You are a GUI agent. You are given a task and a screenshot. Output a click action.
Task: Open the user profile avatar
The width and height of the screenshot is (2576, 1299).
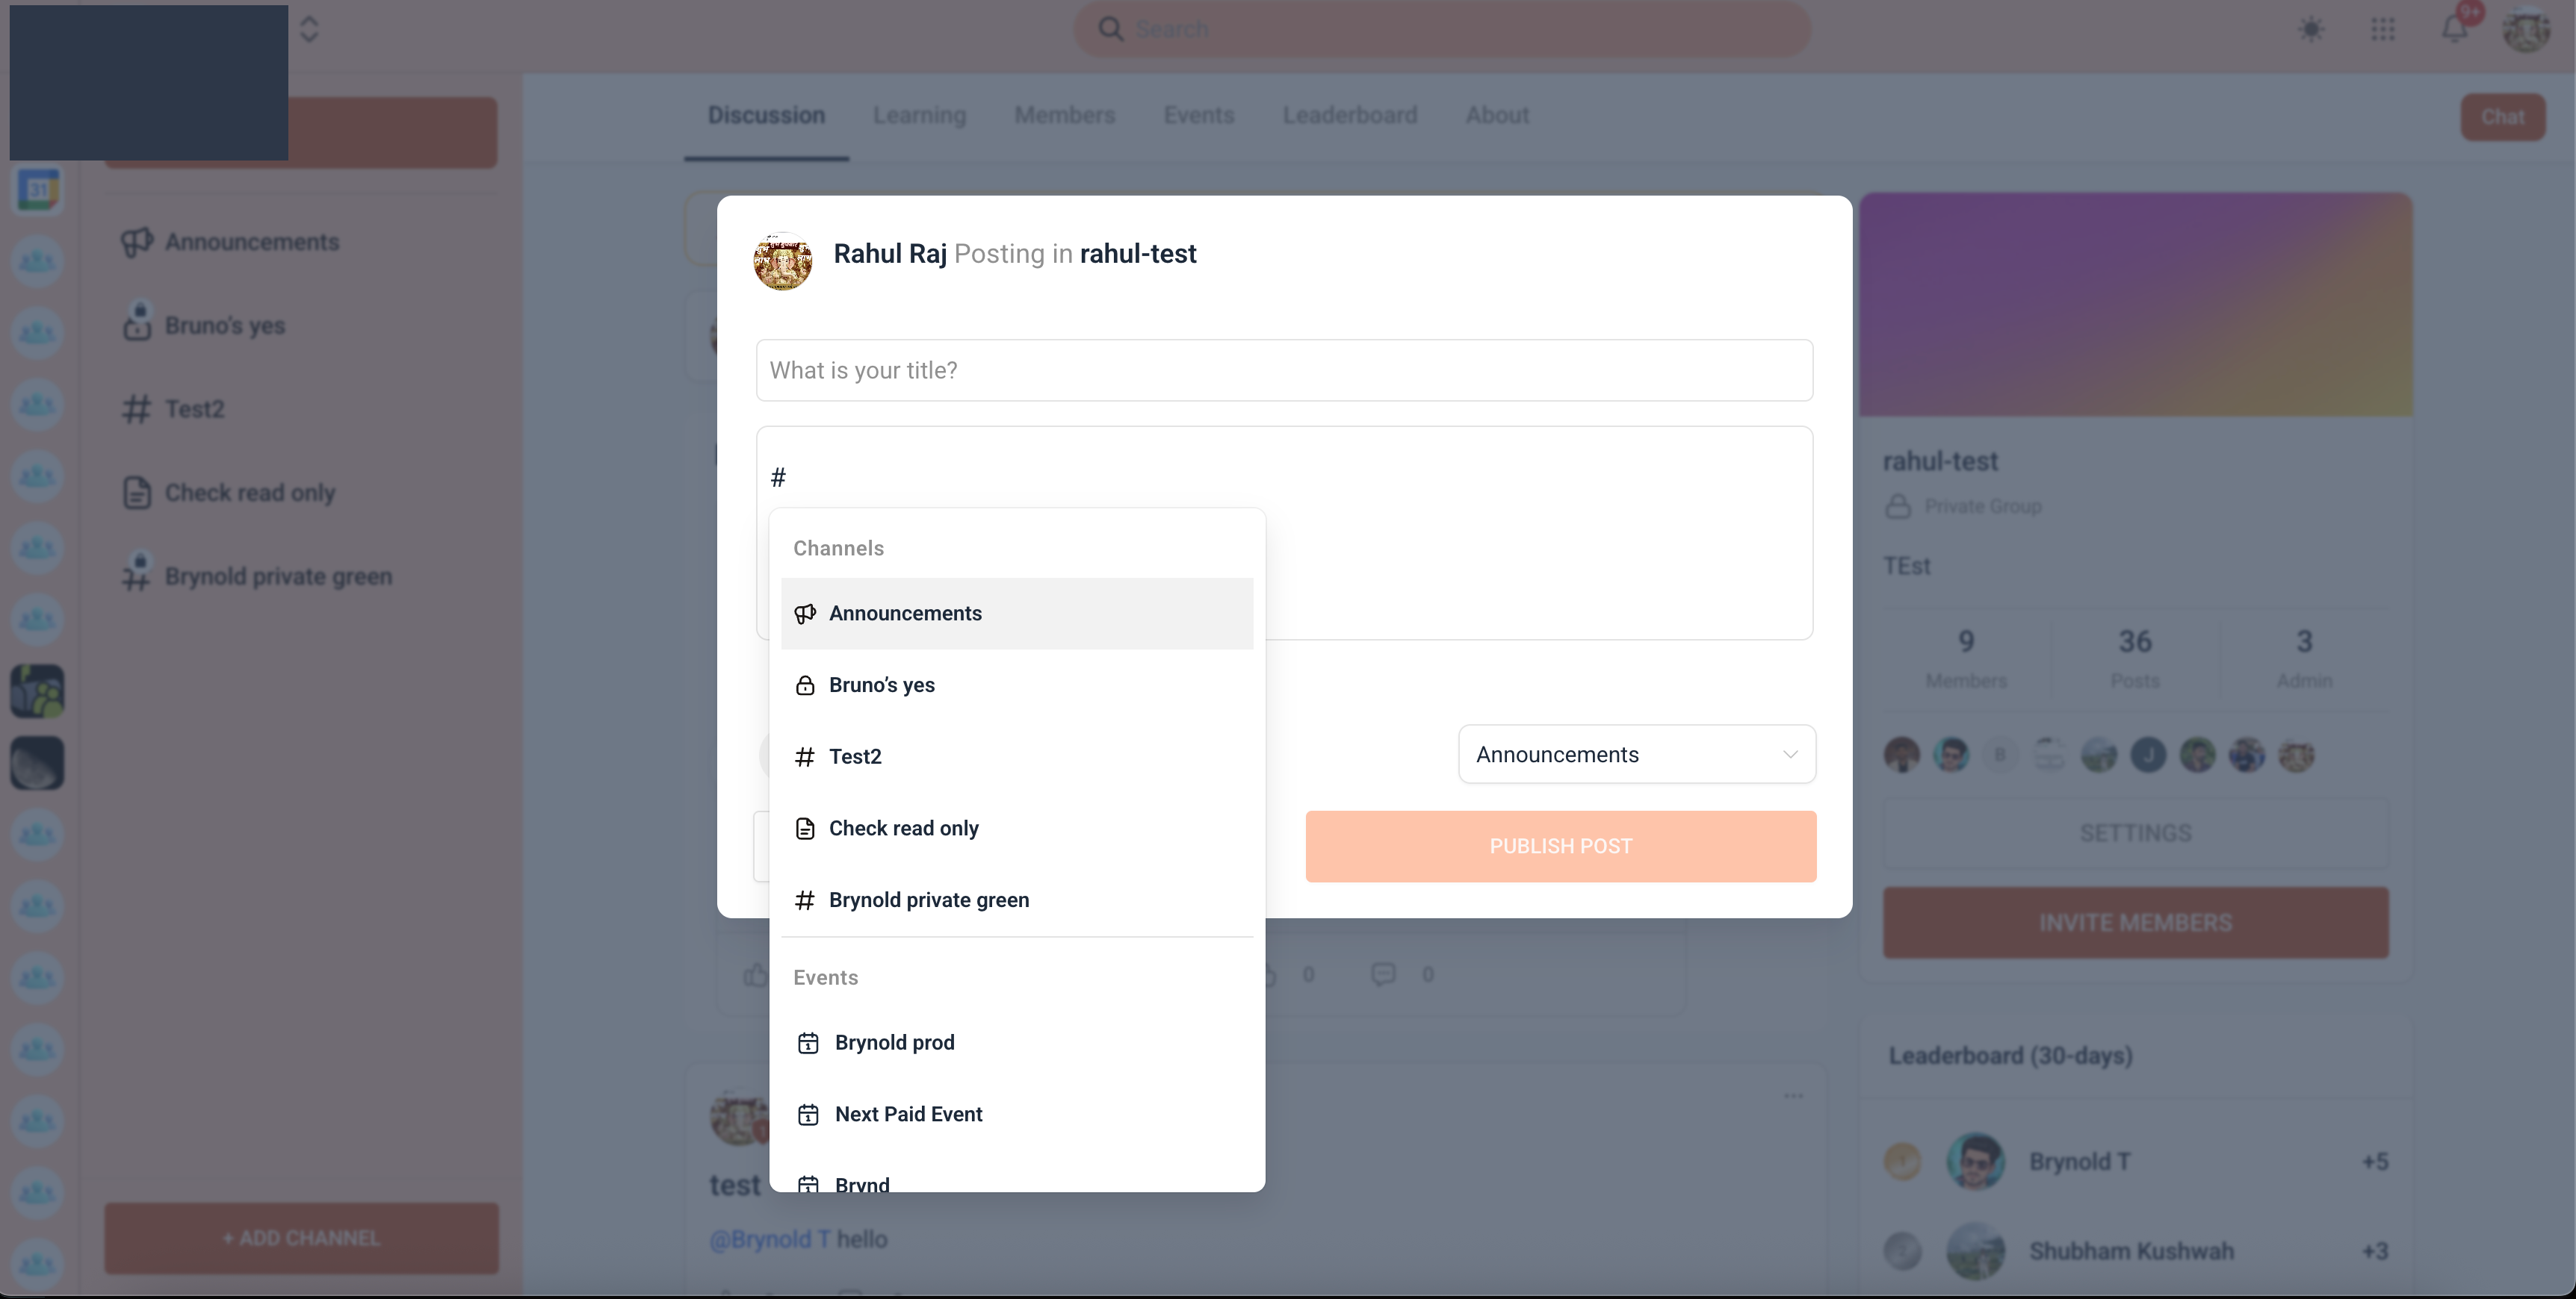pos(2526,29)
